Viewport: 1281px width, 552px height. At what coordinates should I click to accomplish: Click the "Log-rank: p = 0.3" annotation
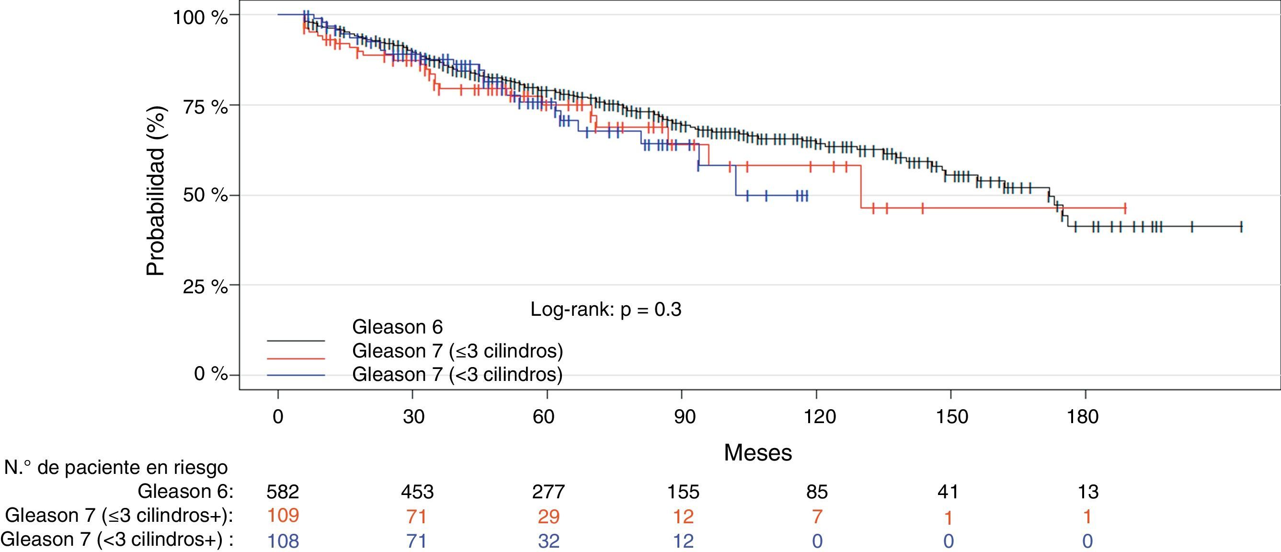tap(605, 310)
